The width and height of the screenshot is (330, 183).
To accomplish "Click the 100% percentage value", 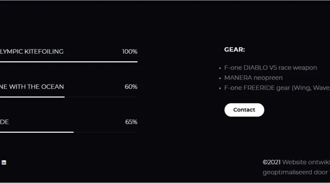I will click(129, 52).
